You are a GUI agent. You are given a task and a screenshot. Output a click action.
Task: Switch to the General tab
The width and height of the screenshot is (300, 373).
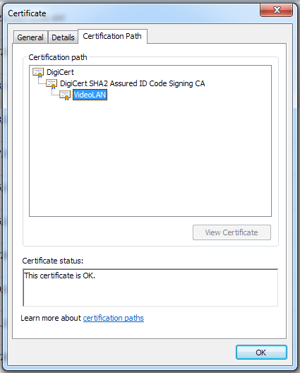pos(30,37)
